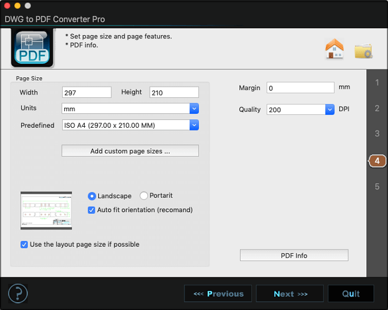The height and width of the screenshot is (310, 388).
Task: Click the Margin input field
Action: [x=300, y=88]
